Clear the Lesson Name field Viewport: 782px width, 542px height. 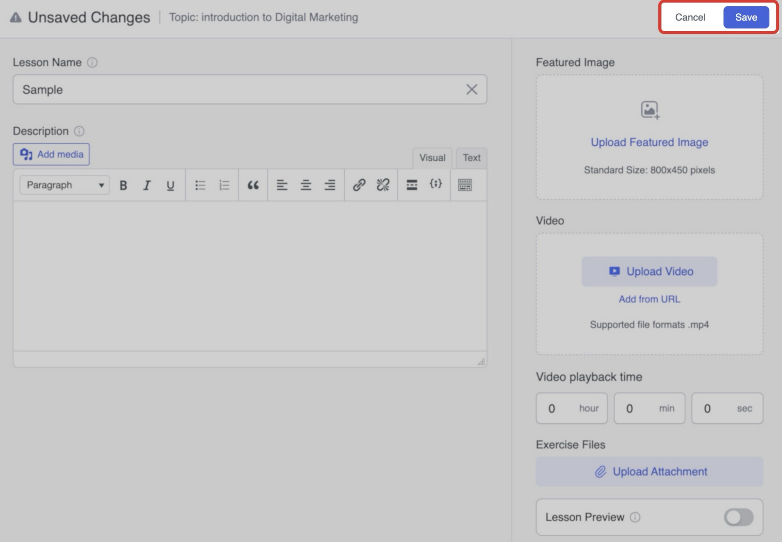(x=472, y=90)
